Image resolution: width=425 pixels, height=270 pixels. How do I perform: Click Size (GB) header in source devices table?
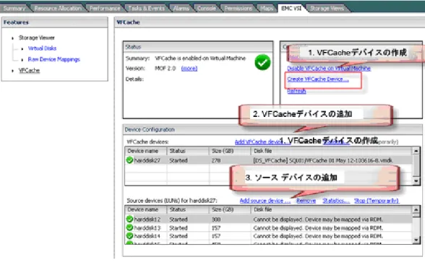230,209
